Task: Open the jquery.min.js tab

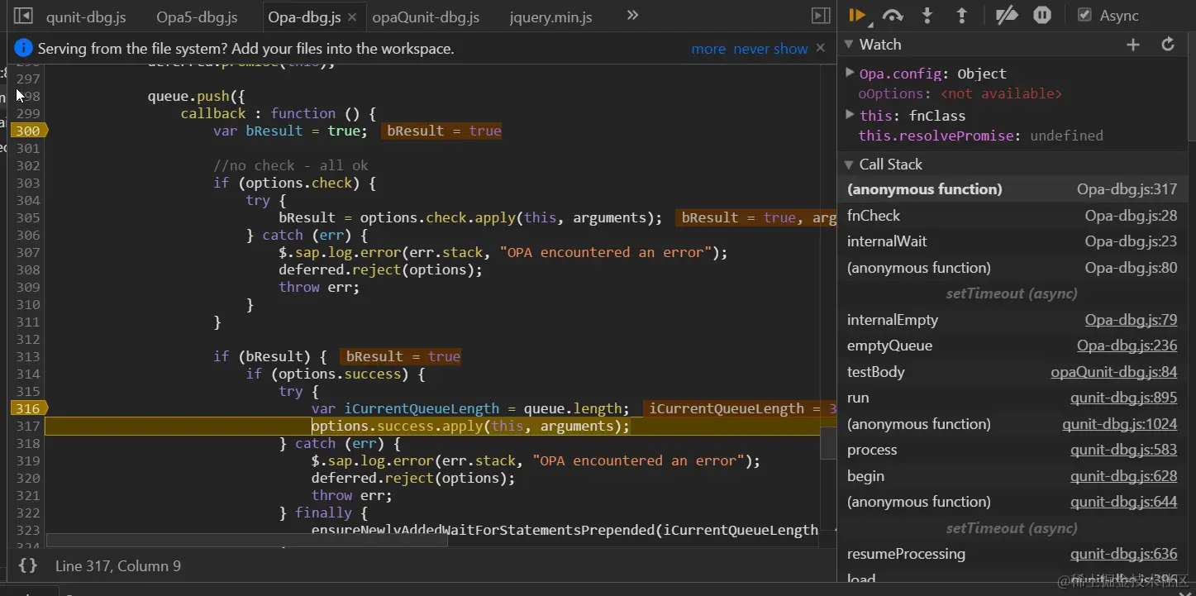Action: tap(550, 17)
